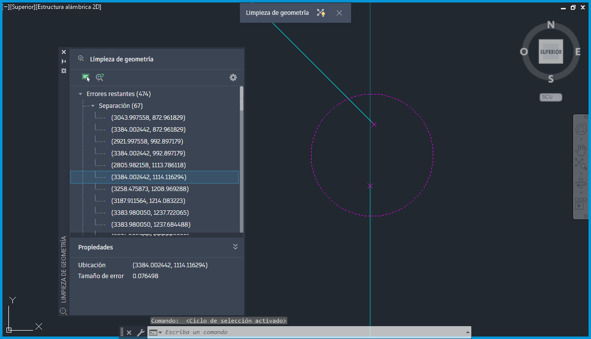Open palette properties icon on the side bar
Image resolution: width=591 pixels, height=339 pixels.
coord(64,70)
